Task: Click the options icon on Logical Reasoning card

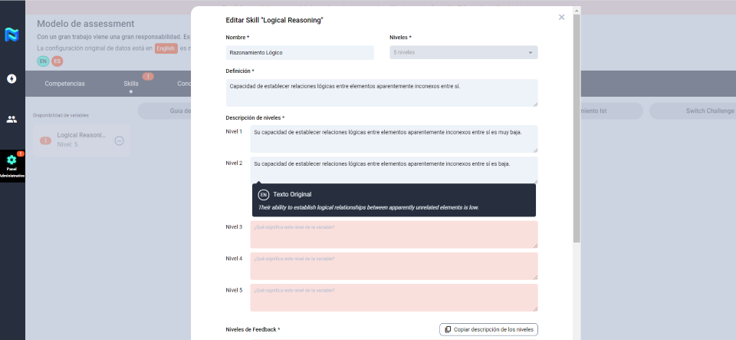Action: 119,140
